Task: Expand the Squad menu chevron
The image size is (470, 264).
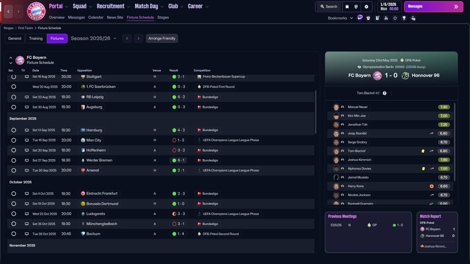Action: coord(90,7)
